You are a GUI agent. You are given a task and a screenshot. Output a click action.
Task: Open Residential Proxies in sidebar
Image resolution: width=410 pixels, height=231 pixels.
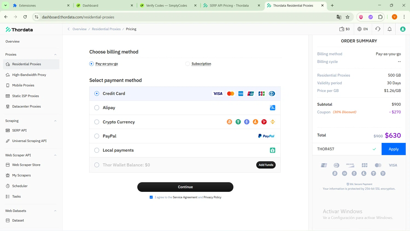coord(31,64)
